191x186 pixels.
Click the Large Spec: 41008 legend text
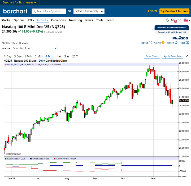(x=16, y=158)
